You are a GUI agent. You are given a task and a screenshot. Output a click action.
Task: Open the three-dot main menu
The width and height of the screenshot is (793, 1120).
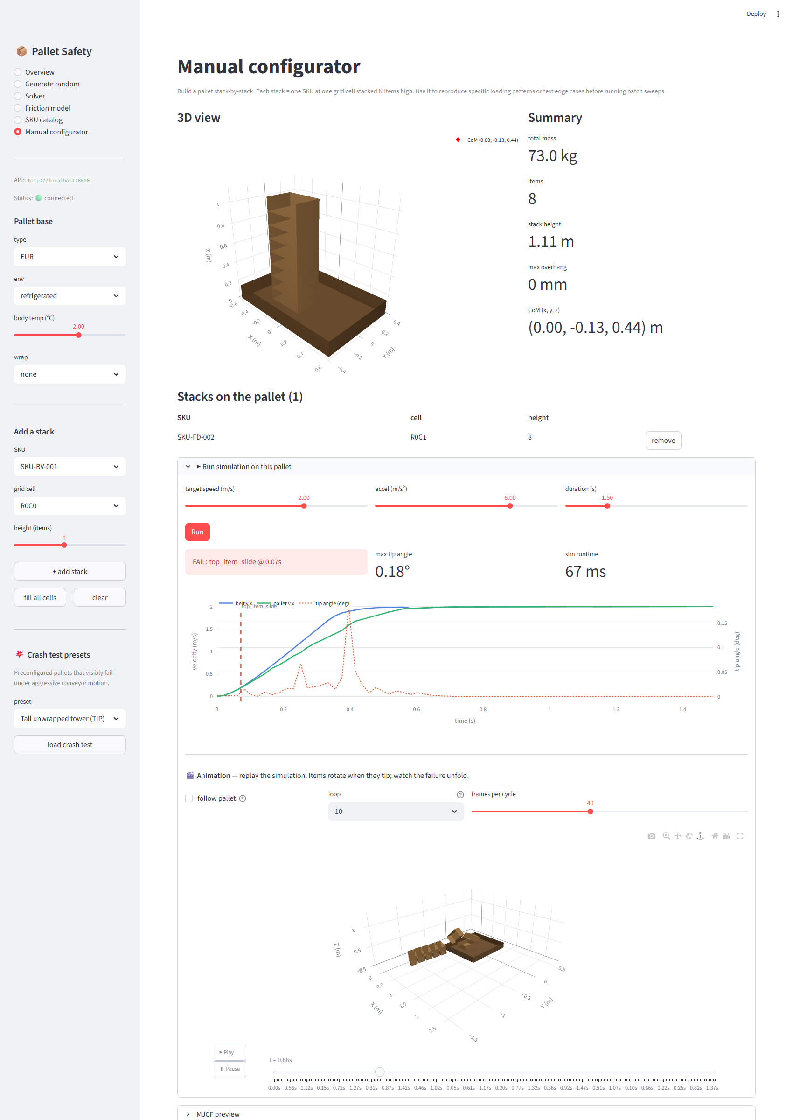coord(778,14)
